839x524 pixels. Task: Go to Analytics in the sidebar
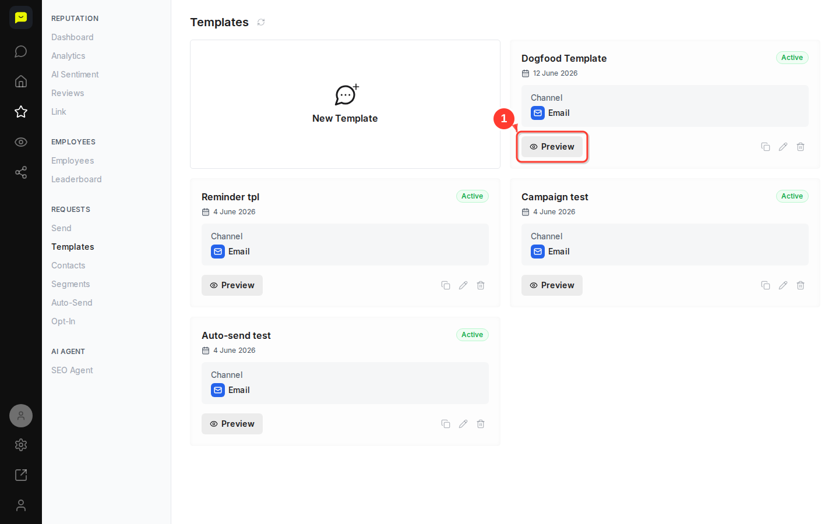pos(68,56)
